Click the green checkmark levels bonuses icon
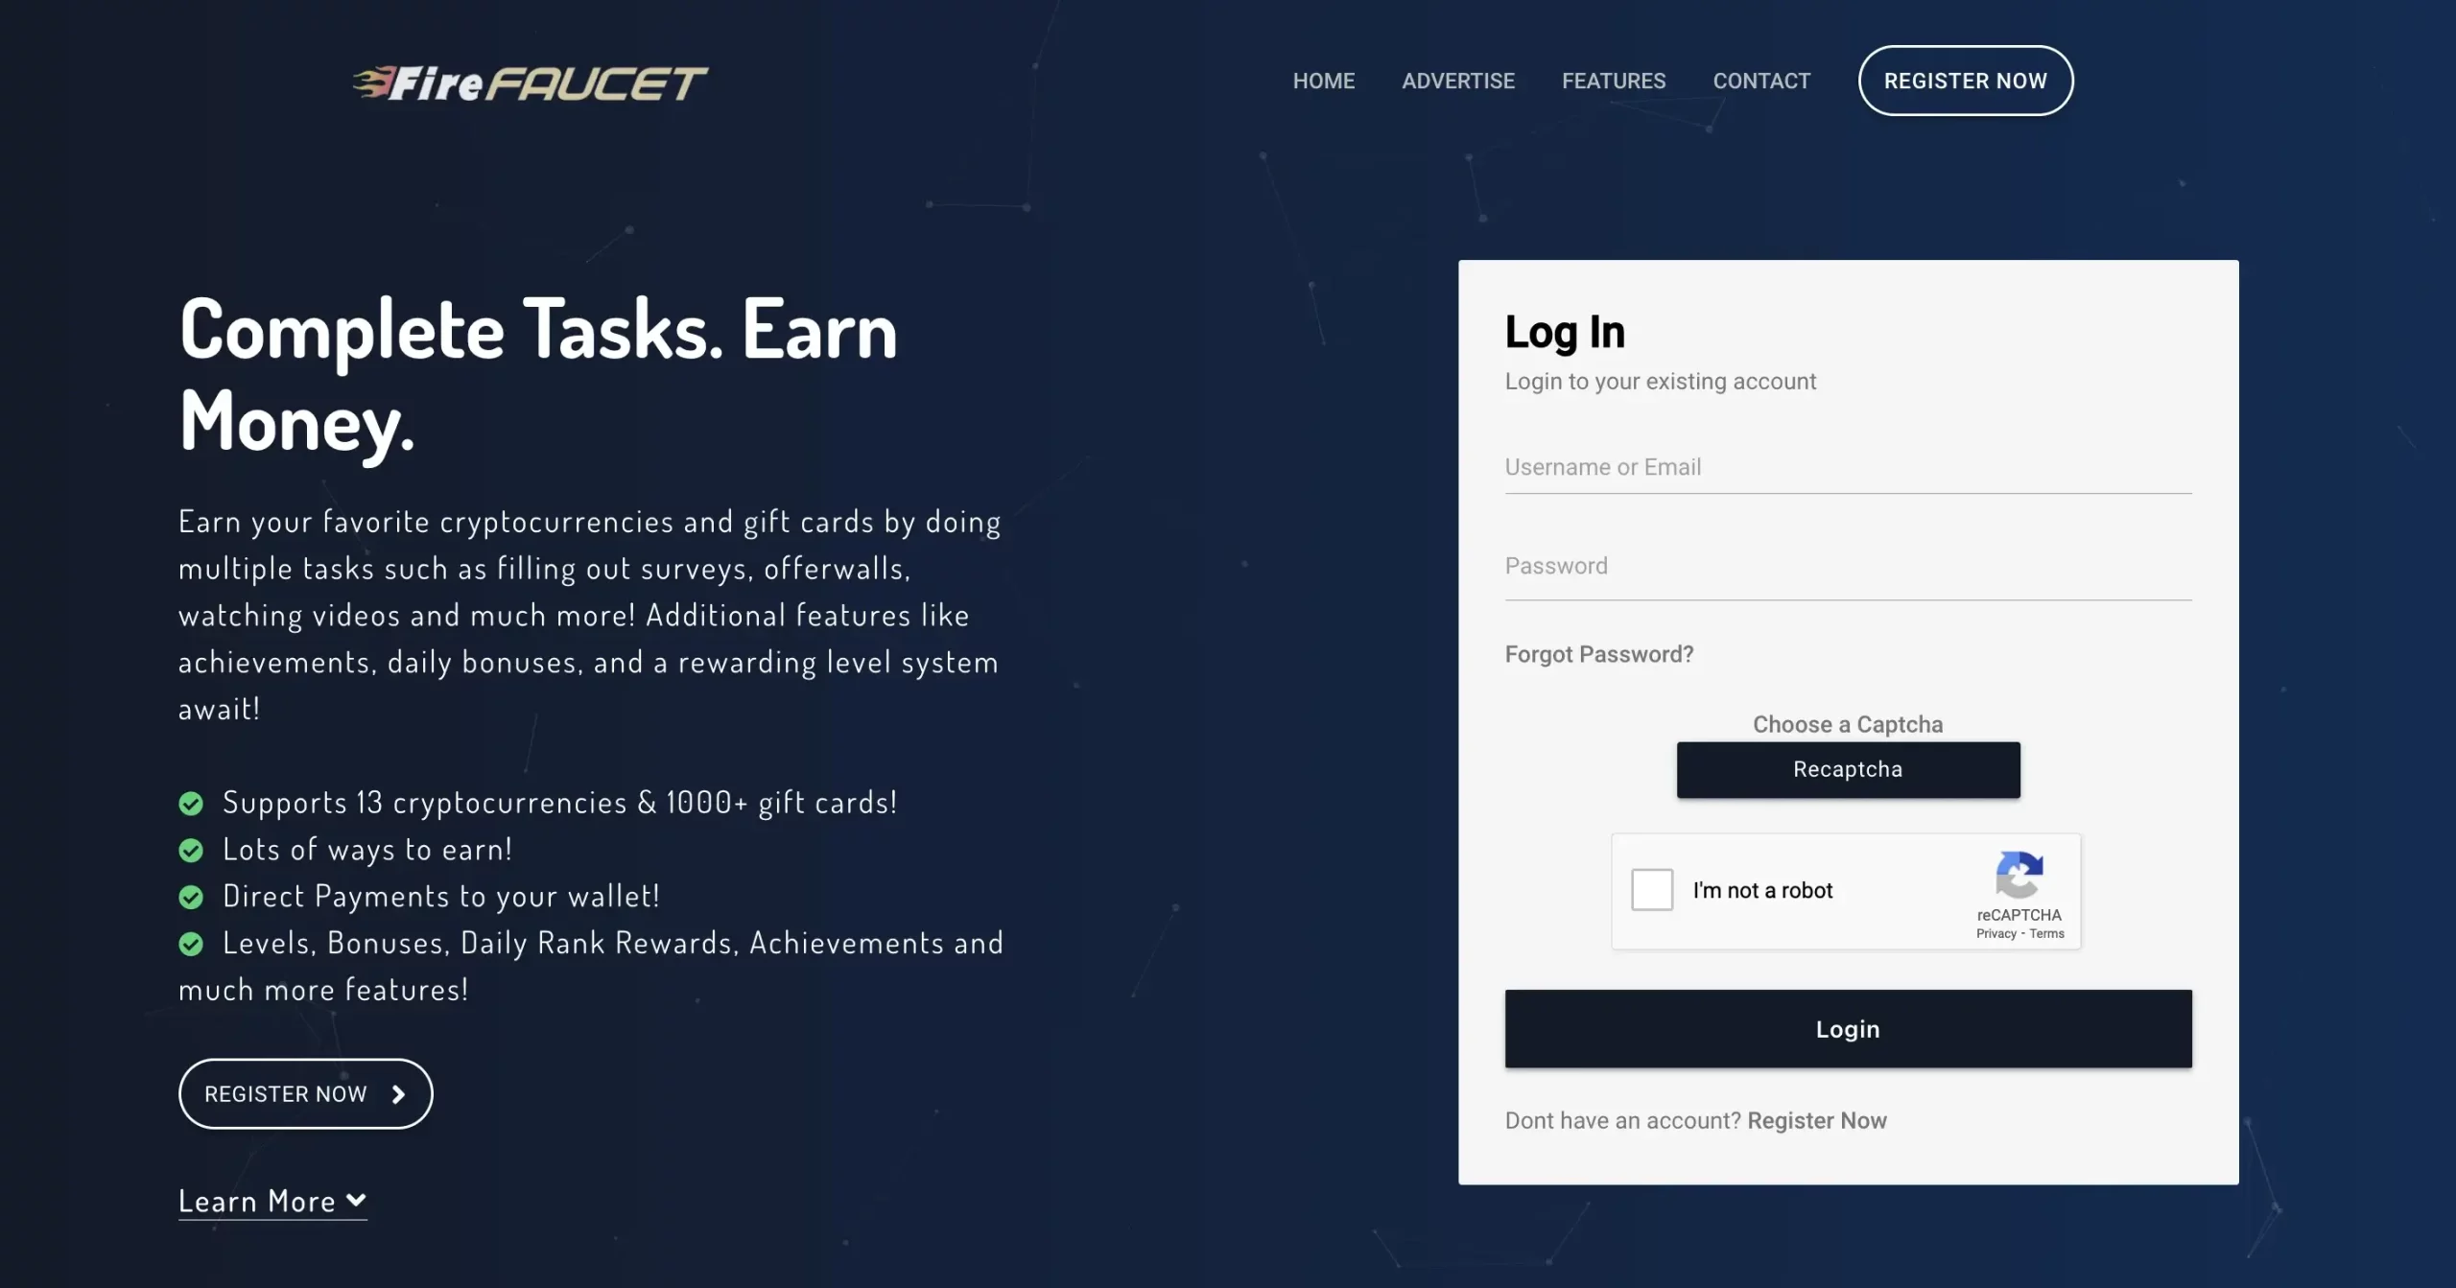Image resolution: width=2456 pixels, height=1288 pixels. pyautogui.click(x=190, y=942)
